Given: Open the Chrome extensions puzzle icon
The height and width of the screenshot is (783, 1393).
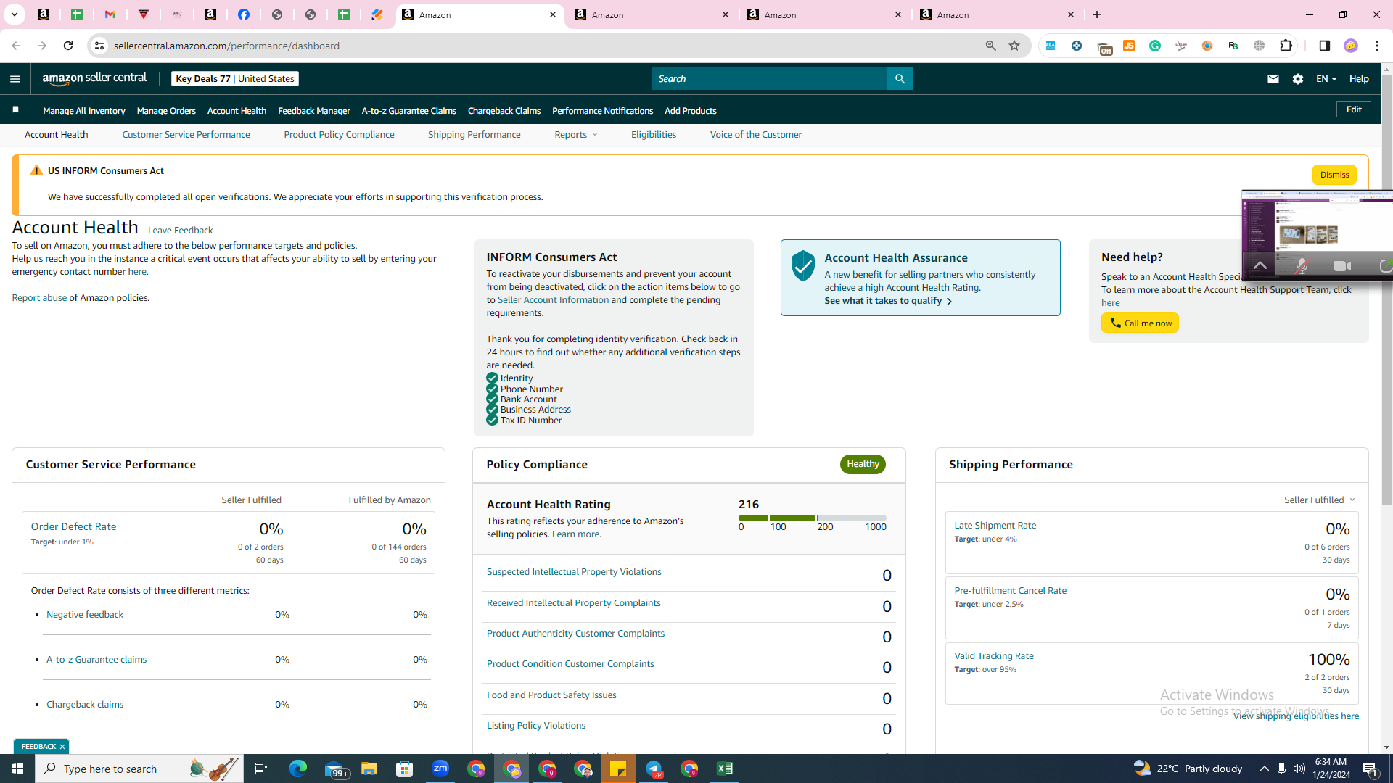Looking at the screenshot, I should (1286, 46).
